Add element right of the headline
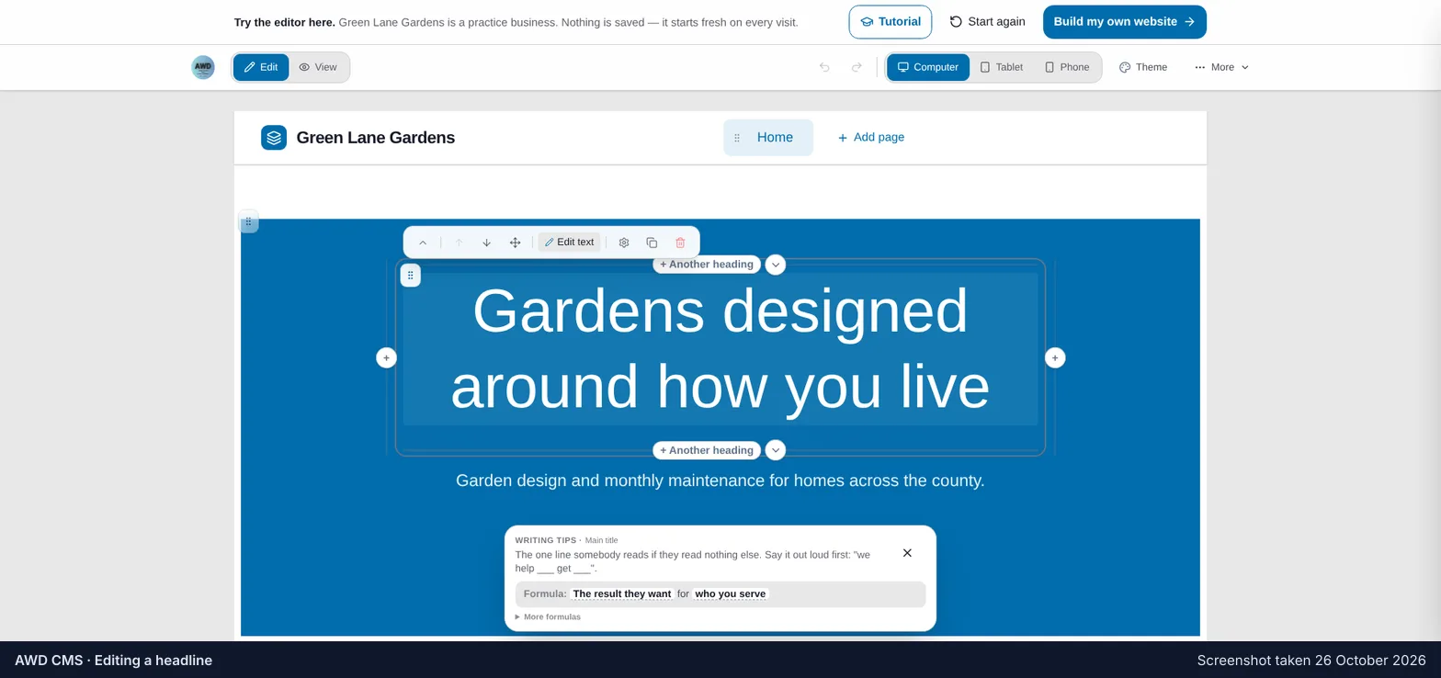The width and height of the screenshot is (1441, 678). pyautogui.click(x=1055, y=357)
